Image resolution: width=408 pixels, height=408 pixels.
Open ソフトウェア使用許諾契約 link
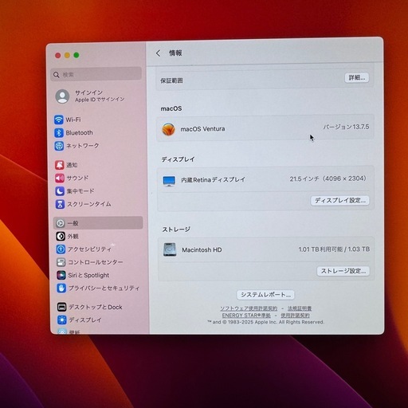249,308
